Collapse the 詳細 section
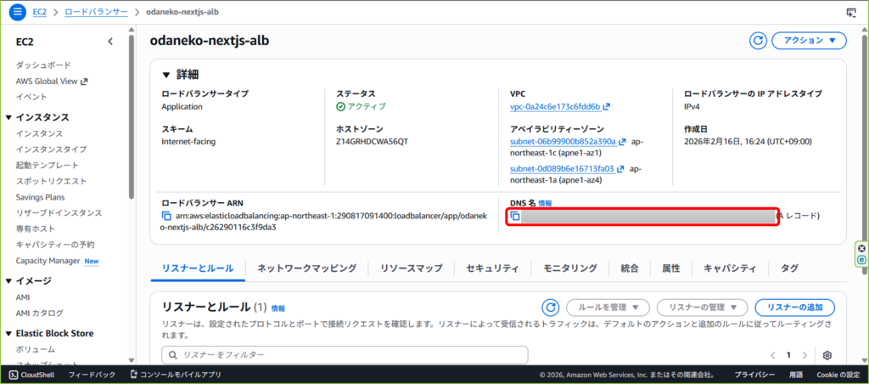 [165, 75]
